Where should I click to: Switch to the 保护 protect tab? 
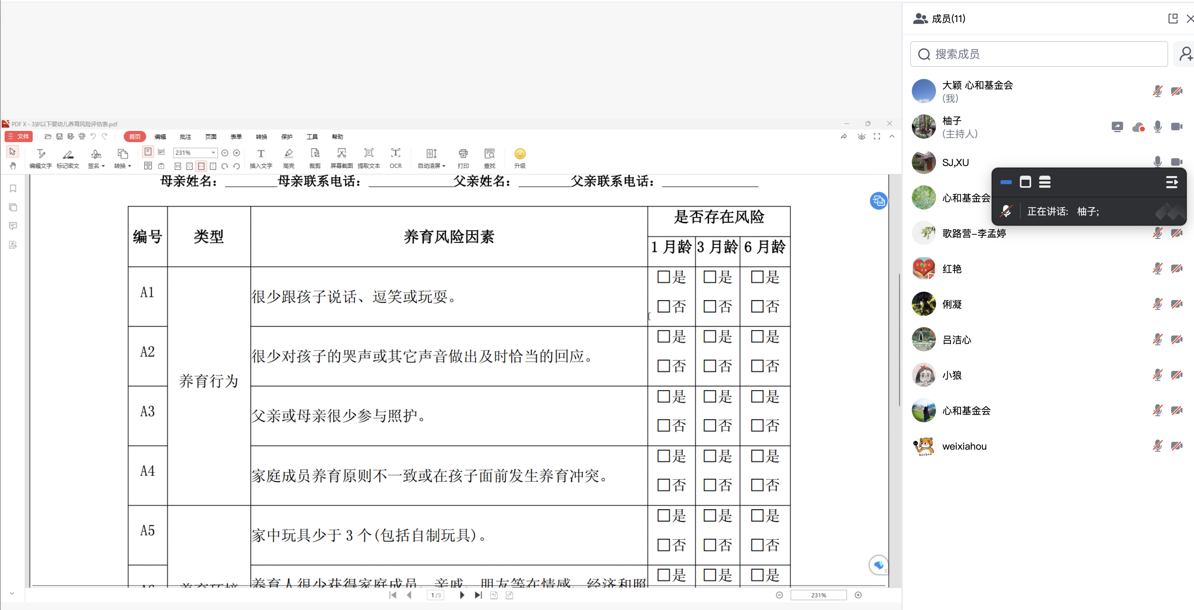point(287,137)
